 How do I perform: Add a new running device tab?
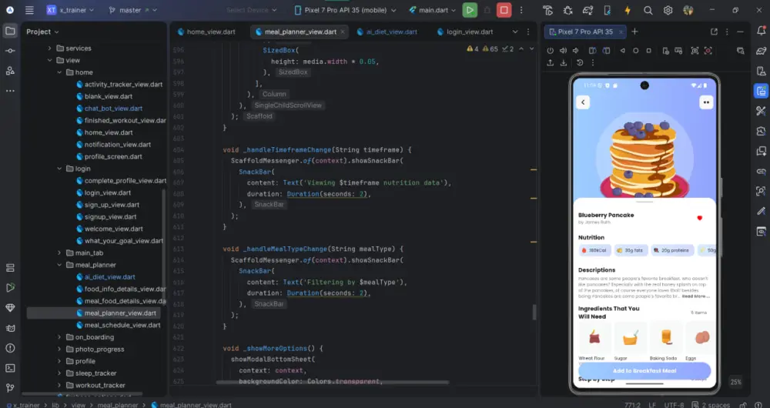pos(634,32)
